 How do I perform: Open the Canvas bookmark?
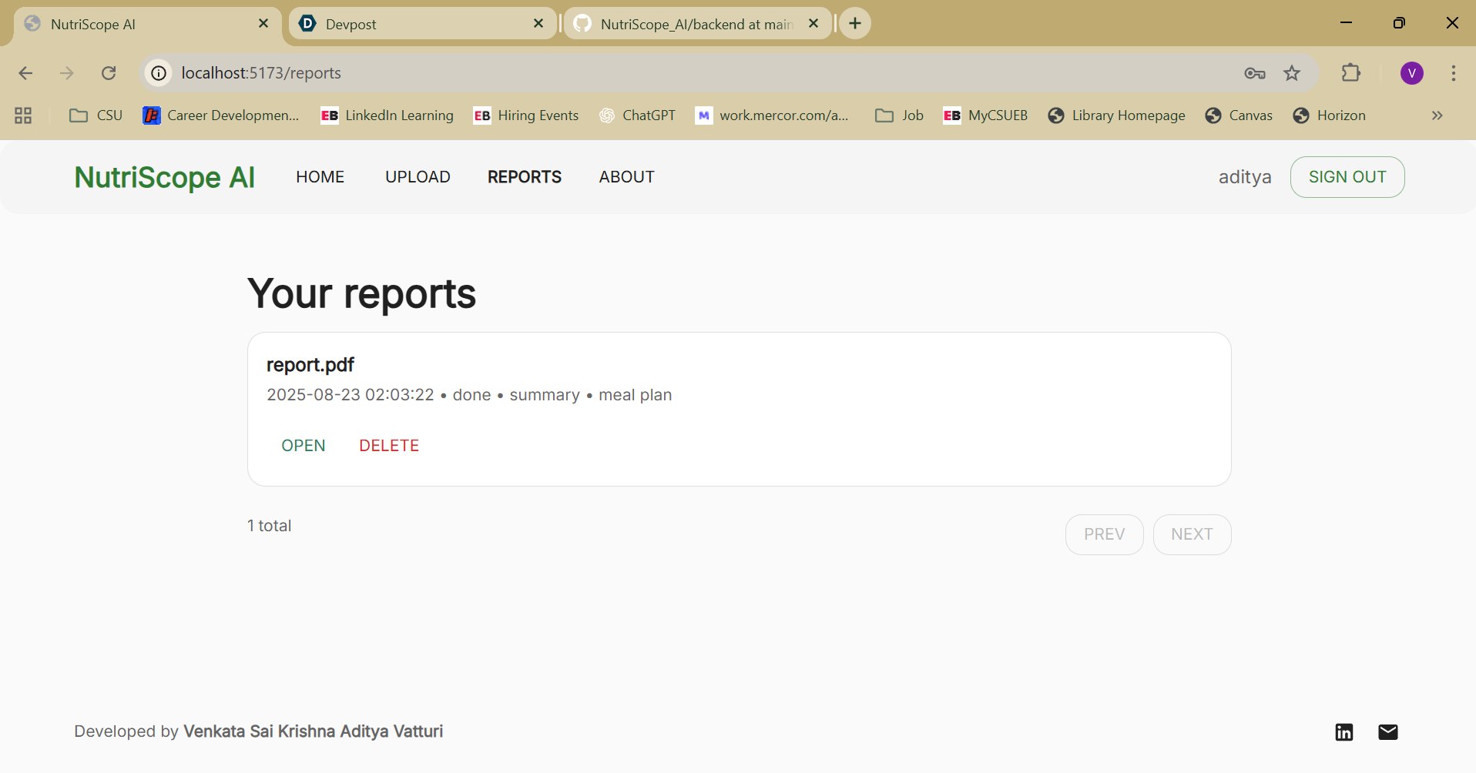coord(1240,115)
